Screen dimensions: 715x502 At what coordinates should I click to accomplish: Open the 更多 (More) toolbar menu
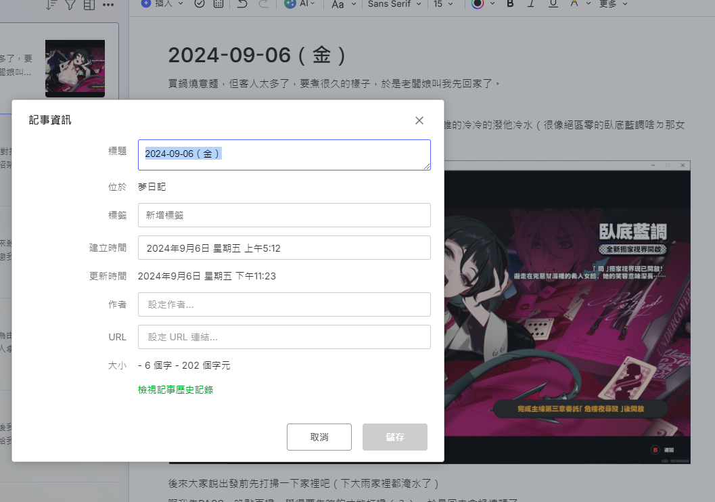[614, 4]
